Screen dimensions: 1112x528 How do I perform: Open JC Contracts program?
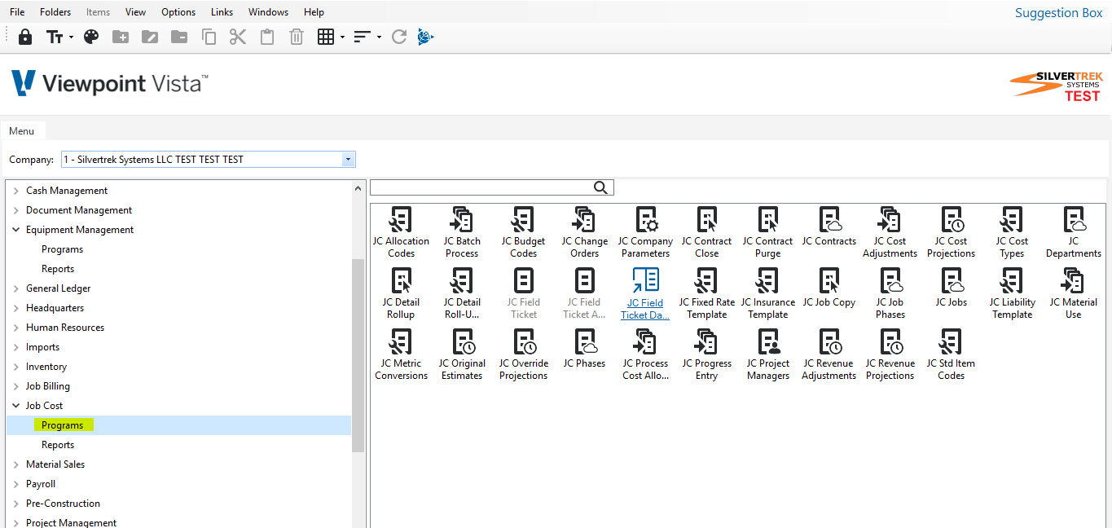coord(829,227)
